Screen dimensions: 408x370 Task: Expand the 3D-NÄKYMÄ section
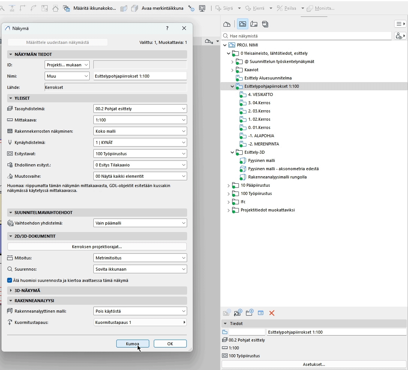(x=10, y=291)
